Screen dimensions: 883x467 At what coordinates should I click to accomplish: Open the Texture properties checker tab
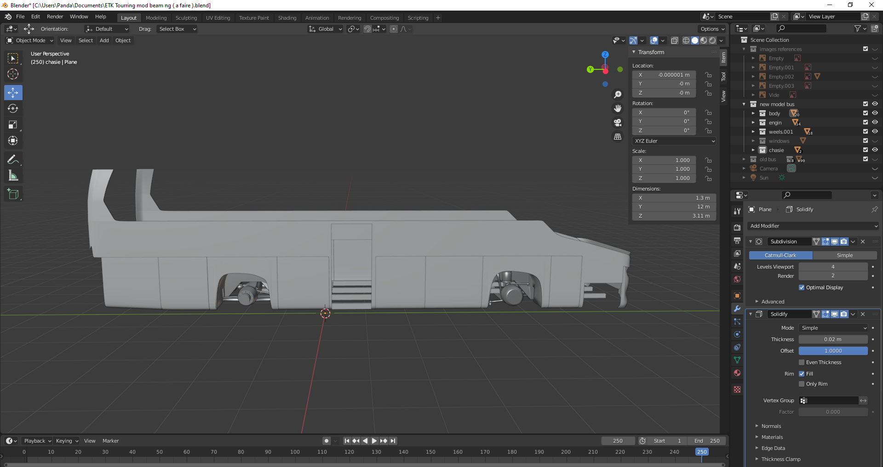pos(737,389)
